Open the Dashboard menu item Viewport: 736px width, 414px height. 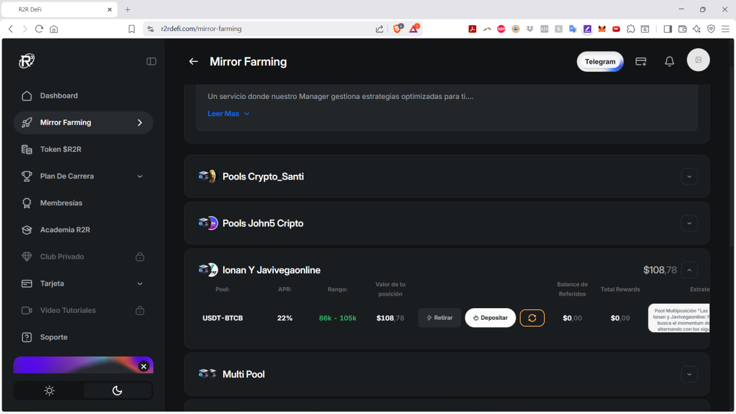click(x=59, y=95)
